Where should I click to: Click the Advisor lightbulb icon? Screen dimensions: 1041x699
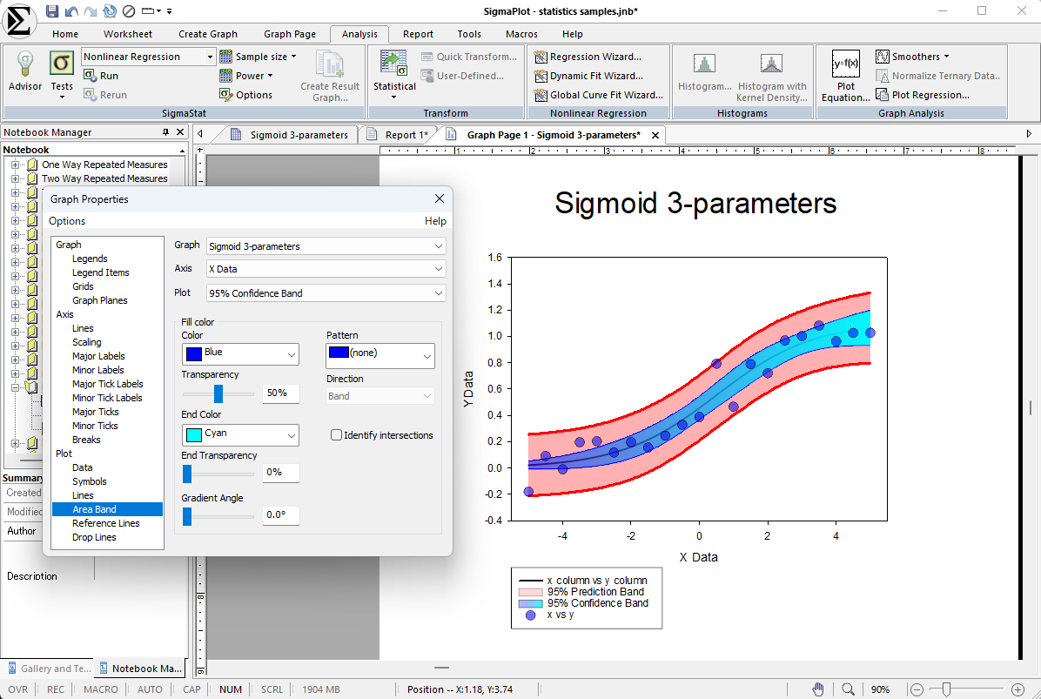point(24,64)
